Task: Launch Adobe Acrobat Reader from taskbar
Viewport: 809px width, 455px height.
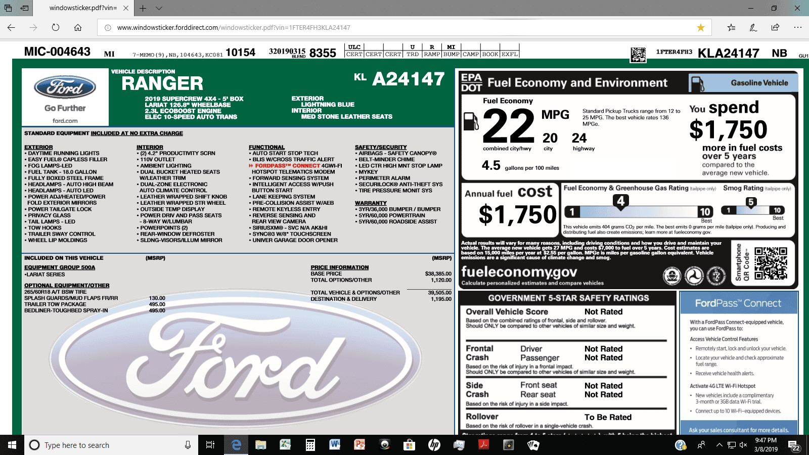Action: (484, 445)
